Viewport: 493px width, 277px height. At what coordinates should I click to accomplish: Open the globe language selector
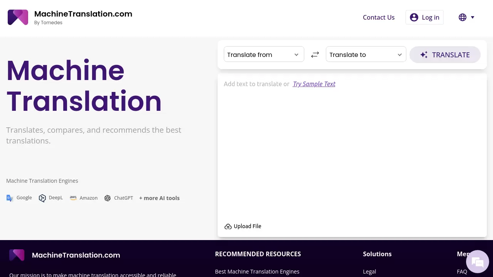coord(463,17)
